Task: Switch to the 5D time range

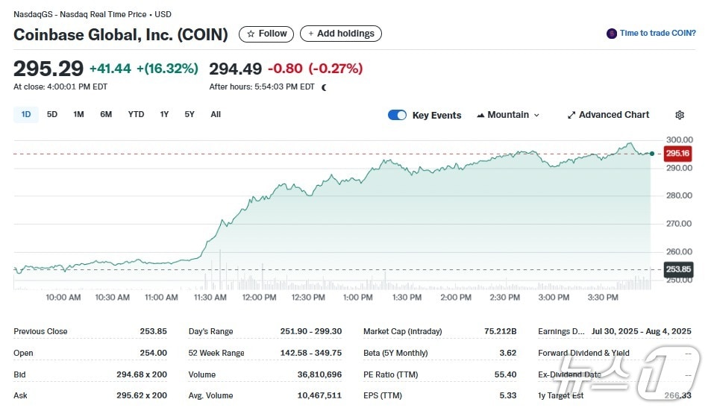Action: (x=52, y=115)
